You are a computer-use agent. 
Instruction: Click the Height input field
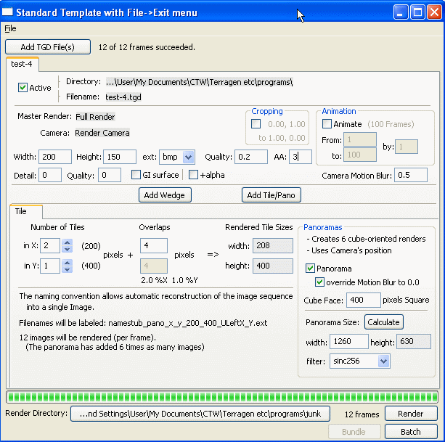(120, 157)
